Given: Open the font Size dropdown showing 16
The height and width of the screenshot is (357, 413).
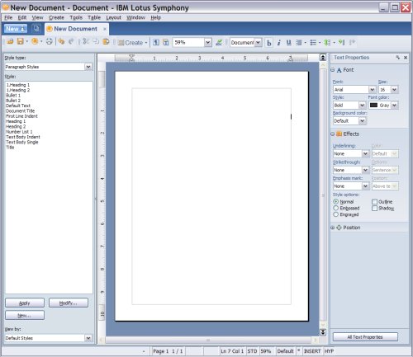Looking at the screenshot, I should click(x=394, y=90).
